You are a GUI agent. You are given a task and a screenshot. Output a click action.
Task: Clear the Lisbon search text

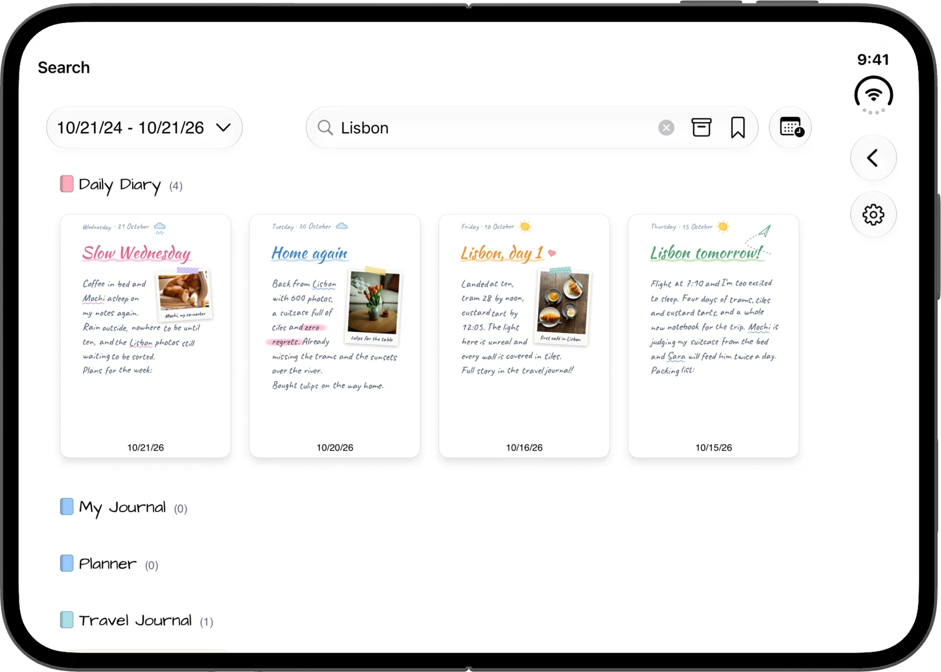[666, 127]
